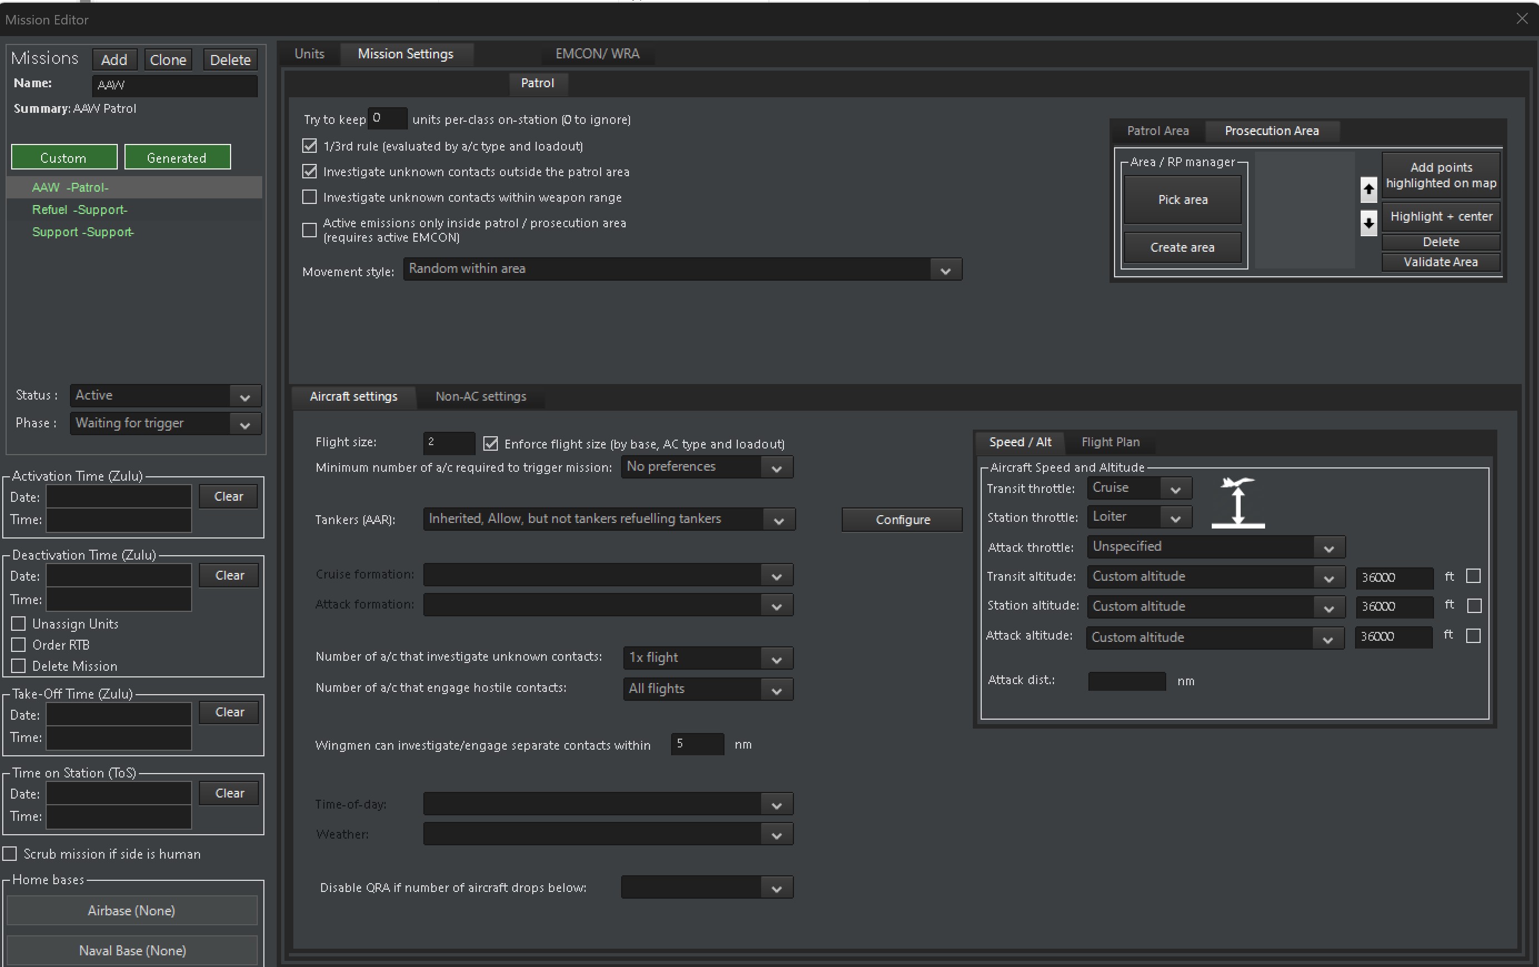
Task: Open the Station throttle dropdown
Action: coord(1139,517)
